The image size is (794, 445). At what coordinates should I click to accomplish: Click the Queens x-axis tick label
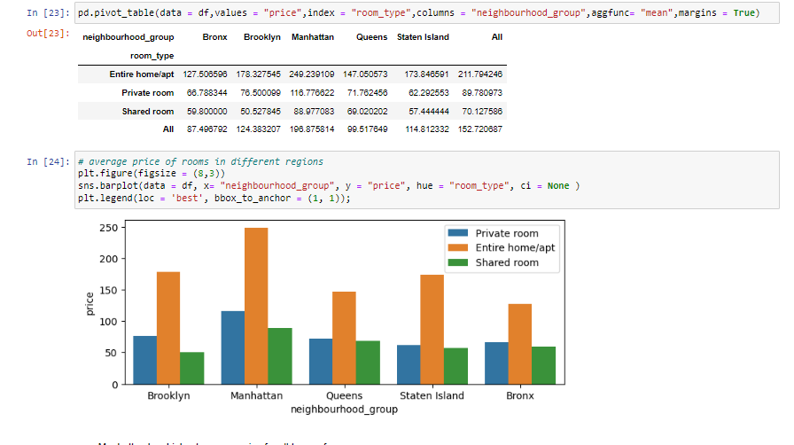pyautogui.click(x=345, y=396)
